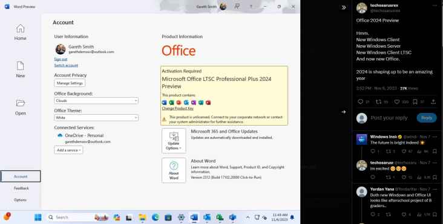Screen dimensions: 443x224
Task: Click the Word icon in the taskbar
Action: [194, 217]
